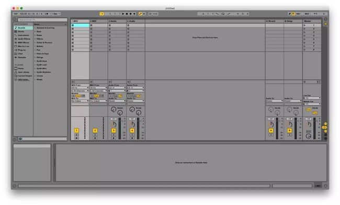The height and width of the screenshot is (205, 340).
Task: Select Max for Live category
Action: [x=23, y=46]
